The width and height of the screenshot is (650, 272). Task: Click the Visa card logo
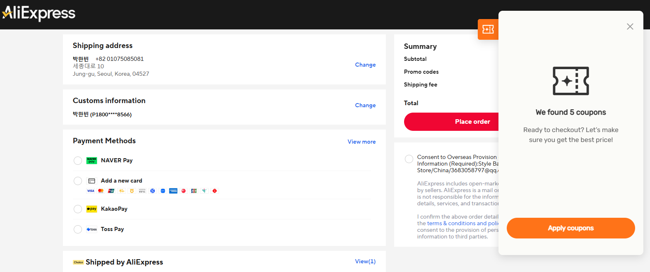pyautogui.click(x=90, y=191)
